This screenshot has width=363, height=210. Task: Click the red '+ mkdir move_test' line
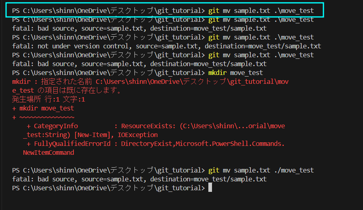[x=43, y=108]
